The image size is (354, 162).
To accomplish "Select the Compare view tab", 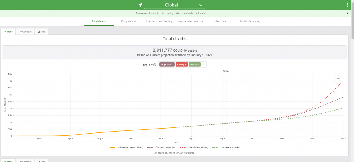I will click(x=25, y=32).
